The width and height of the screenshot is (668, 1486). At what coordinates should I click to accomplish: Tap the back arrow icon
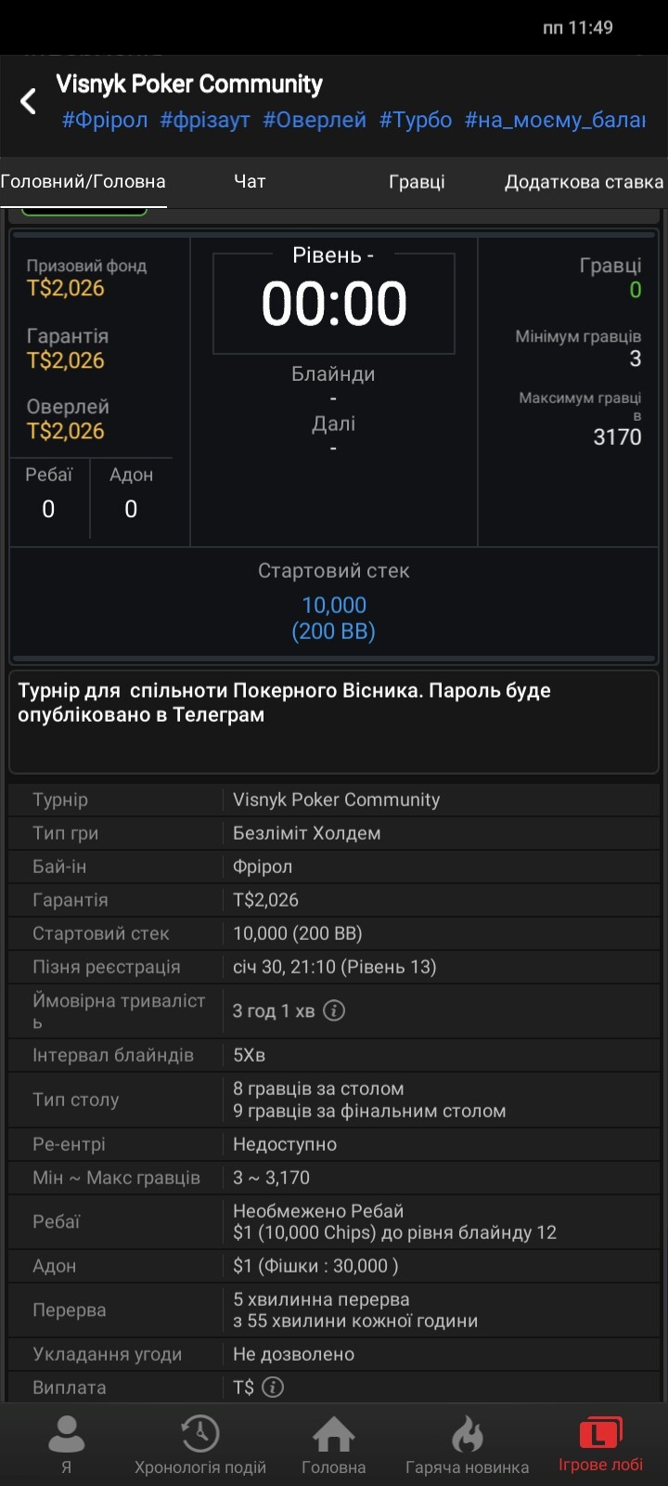[x=29, y=101]
